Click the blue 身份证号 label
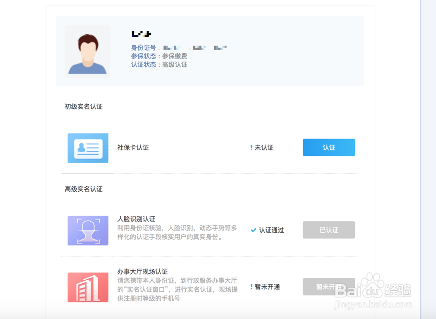This screenshot has width=436, height=319. click(143, 48)
